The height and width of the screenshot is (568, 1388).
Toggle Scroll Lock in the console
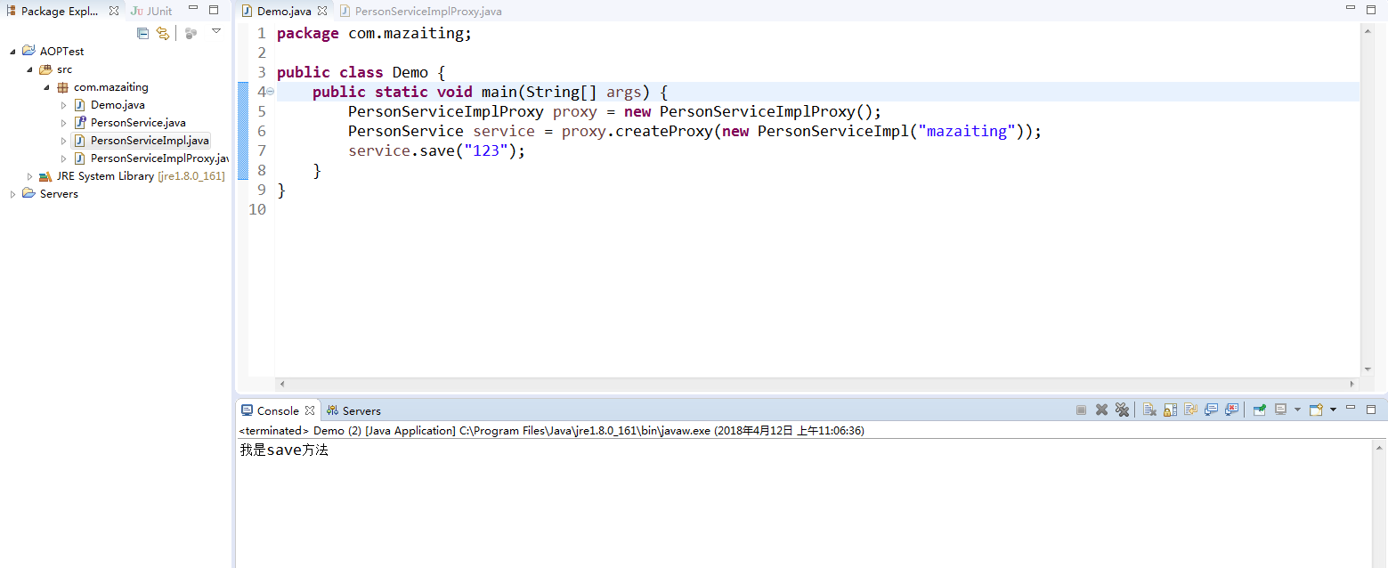click(x=1170, y=410)
